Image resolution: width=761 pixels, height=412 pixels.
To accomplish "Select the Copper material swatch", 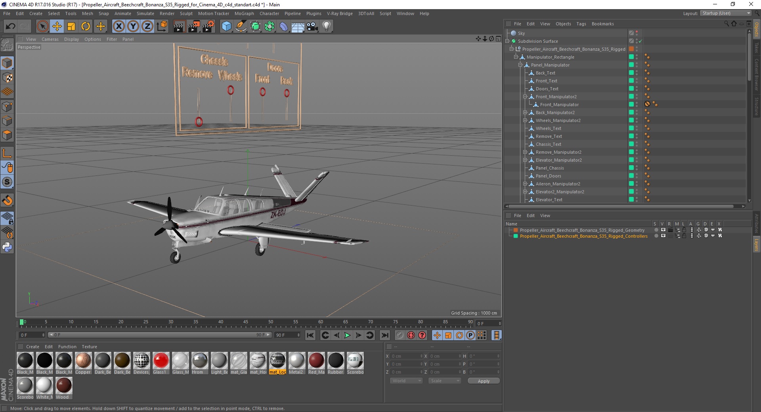I will tap(83, 363).
